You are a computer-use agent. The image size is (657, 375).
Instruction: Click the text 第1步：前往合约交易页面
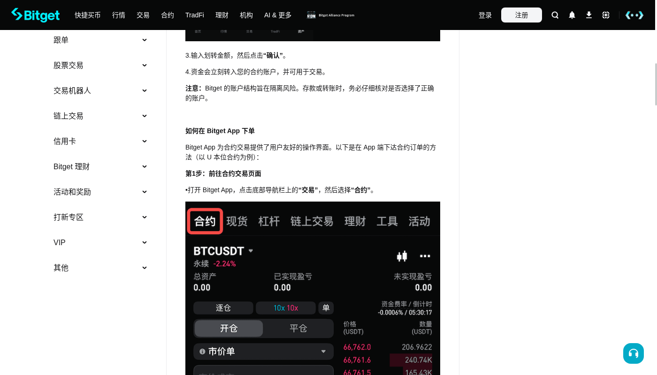(x=223, y=173)
